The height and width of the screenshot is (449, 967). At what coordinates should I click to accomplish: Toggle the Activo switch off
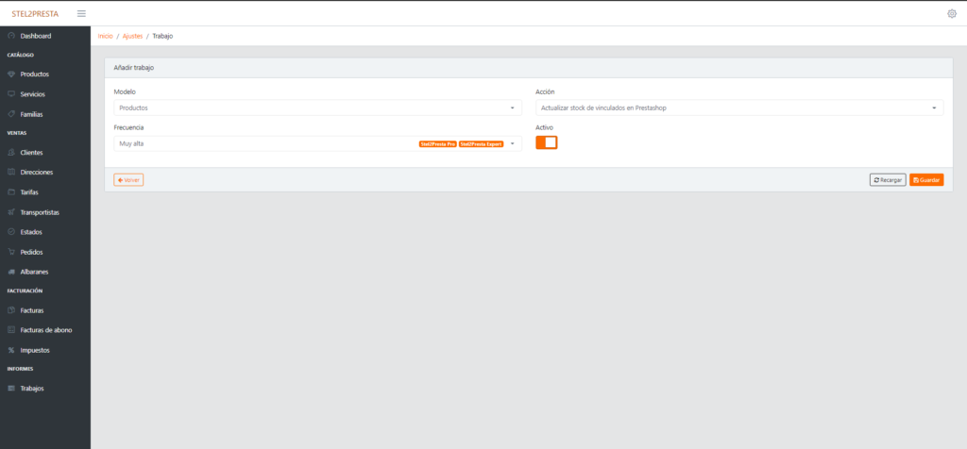pyautogui.click(x=546, y=142)
